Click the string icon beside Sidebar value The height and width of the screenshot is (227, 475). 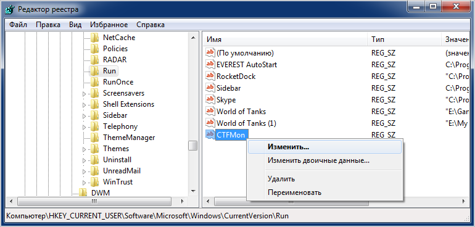[210, 88]
